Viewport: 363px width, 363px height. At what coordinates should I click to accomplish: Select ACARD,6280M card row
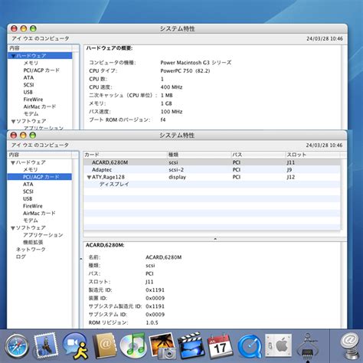point(212,162)
